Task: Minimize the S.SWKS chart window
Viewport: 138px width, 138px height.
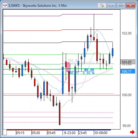Action: [111, 5]
